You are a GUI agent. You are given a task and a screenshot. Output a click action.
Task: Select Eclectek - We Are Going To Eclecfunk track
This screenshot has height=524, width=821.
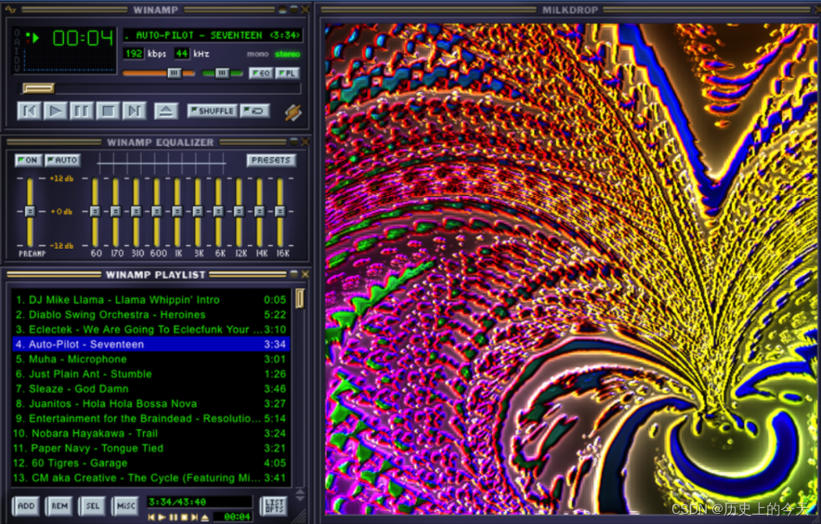coord(151,330)
